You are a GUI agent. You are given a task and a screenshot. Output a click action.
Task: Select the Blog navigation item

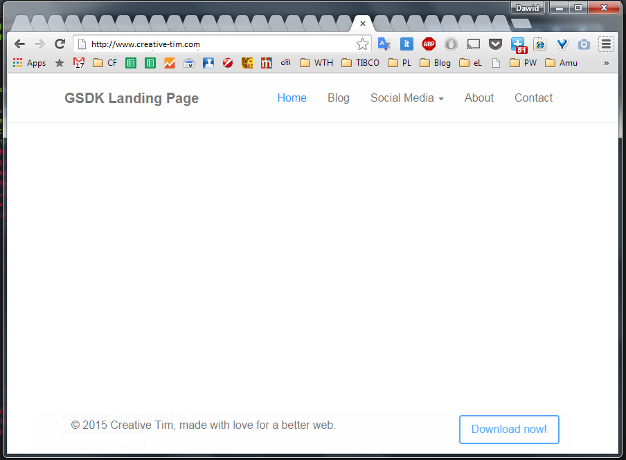click(338, 98)
